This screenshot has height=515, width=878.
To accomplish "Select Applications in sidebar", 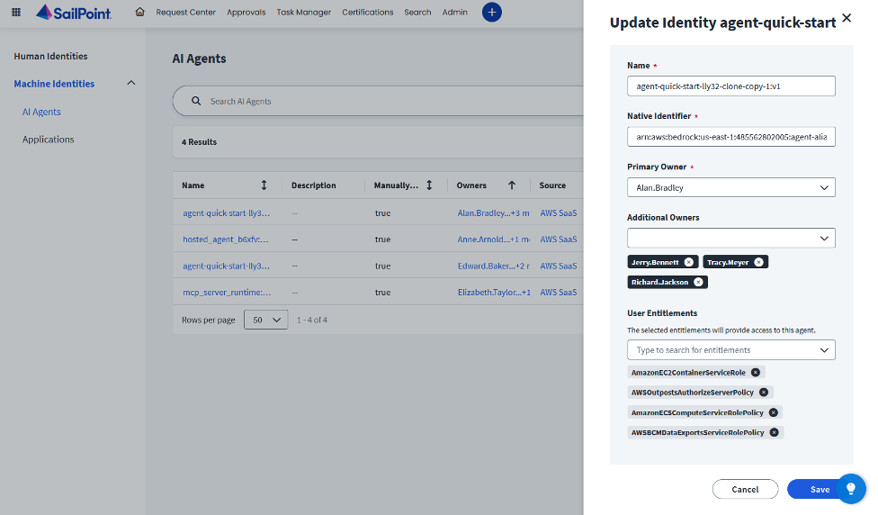I will (49, 139).
